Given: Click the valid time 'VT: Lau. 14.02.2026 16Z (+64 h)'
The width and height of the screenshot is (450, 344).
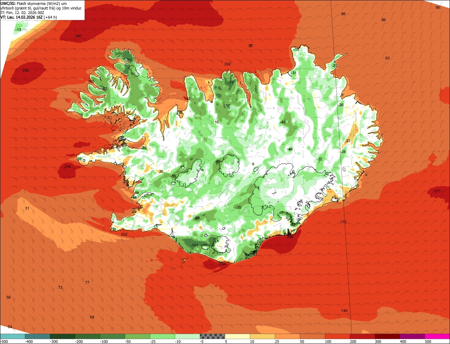Looking at the screenshot, I should tap(29, 17).
